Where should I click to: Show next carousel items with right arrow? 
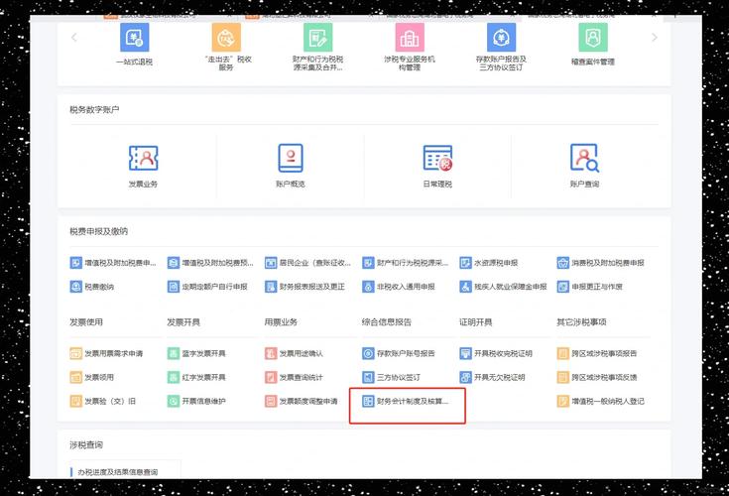click(x=655, y=38)
